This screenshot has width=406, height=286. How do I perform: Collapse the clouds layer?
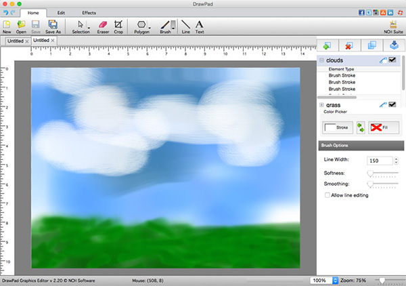[321, 60]
